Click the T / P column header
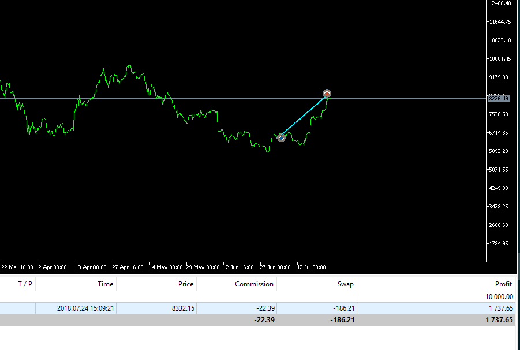Image resolution: width=520 pixels, height=350 pixels. click(25, 284)
